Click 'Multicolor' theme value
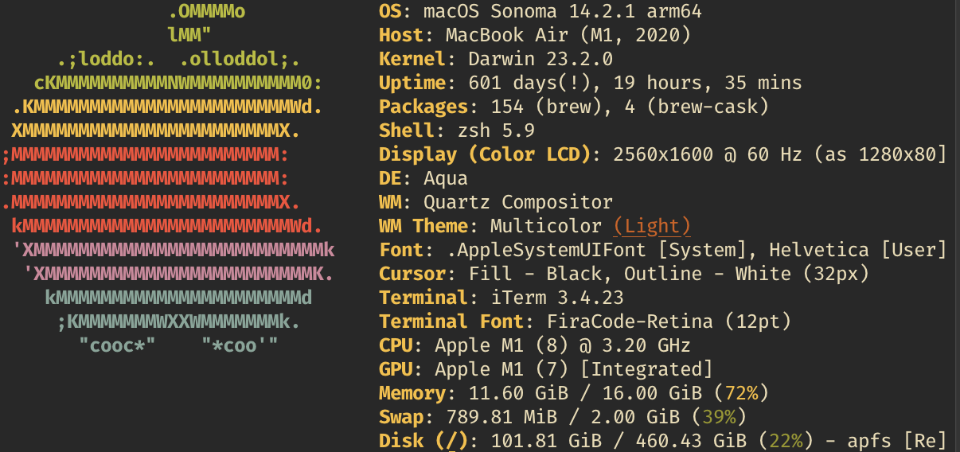 [x=546, y=227]
